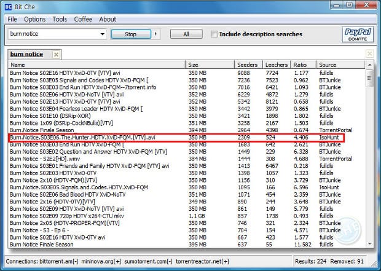Select Burn.Notice.S03E06.The.Hunter row from IsoHunt
This screenshot has width=381, height=271.
(187, 137)
